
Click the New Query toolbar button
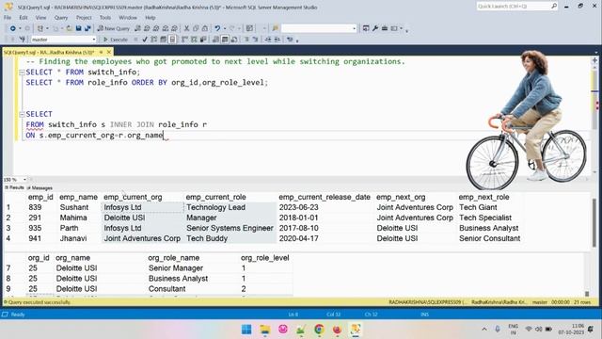pyautogui.click(x=113, y=28)
